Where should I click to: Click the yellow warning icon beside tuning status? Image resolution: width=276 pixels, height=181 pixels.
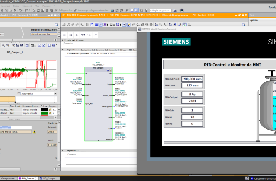[34, 132]
